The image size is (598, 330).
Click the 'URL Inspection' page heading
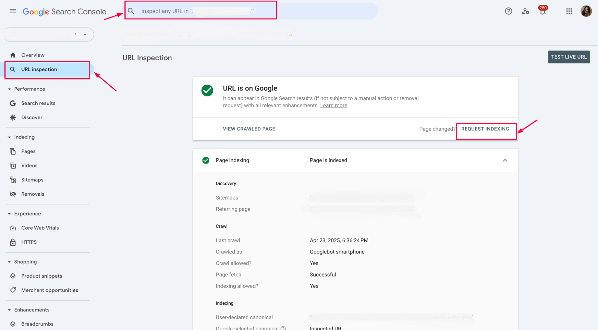pyautogui.click(x=147, y=58)
